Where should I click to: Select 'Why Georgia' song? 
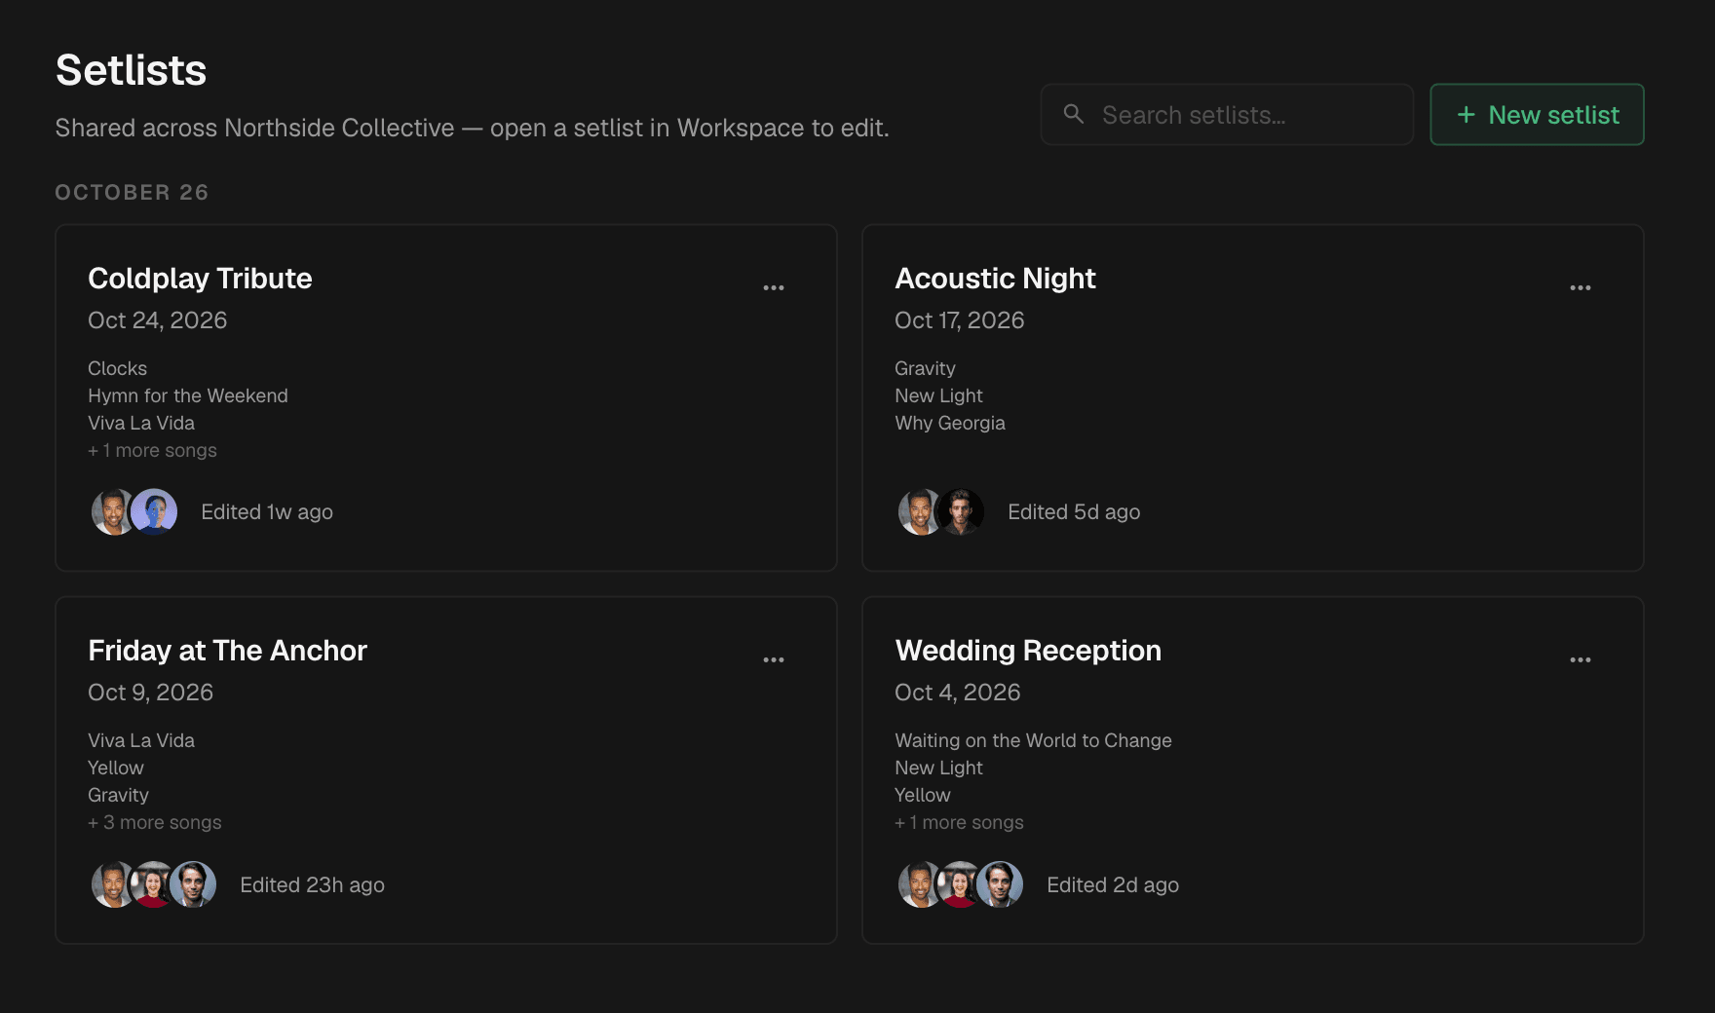(950, 423)
